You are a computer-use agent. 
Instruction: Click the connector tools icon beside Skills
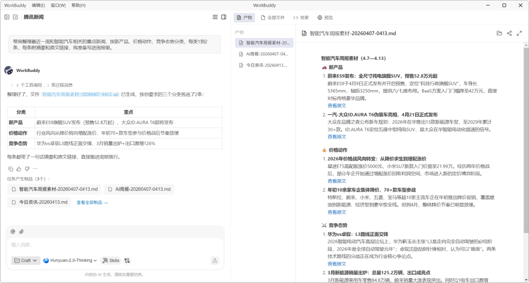click(127, 260)
